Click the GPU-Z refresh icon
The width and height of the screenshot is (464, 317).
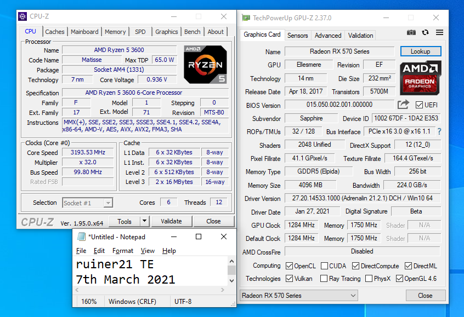(425, 33)
